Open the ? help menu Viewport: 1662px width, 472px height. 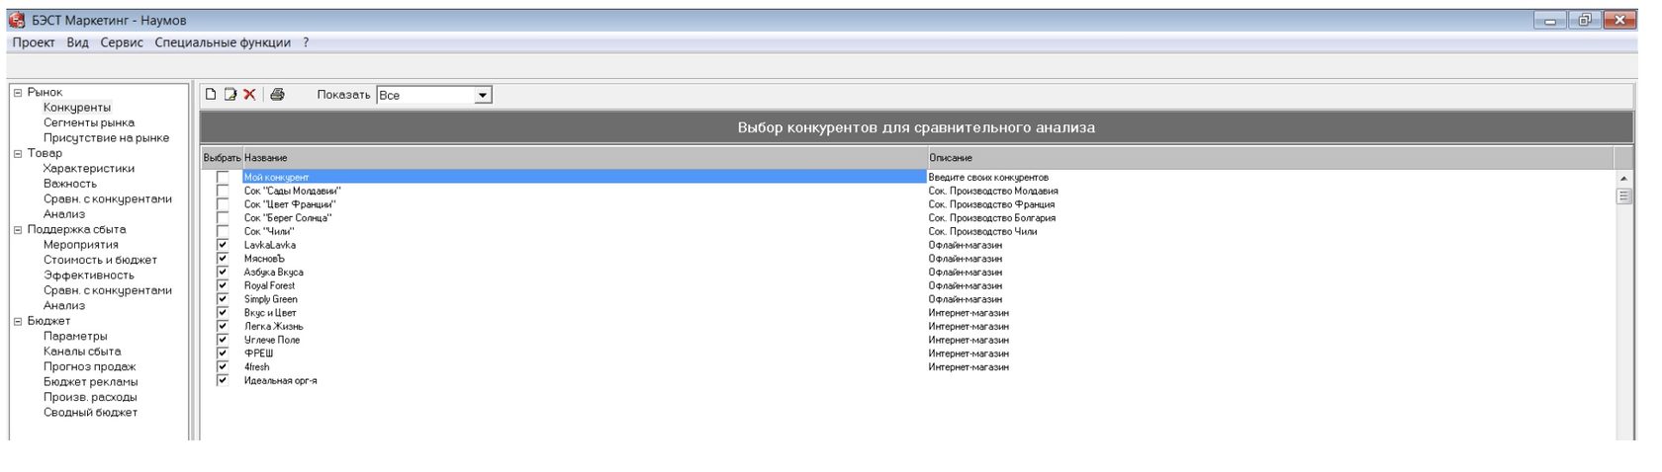pyautogui.click(x=306, y=42)
